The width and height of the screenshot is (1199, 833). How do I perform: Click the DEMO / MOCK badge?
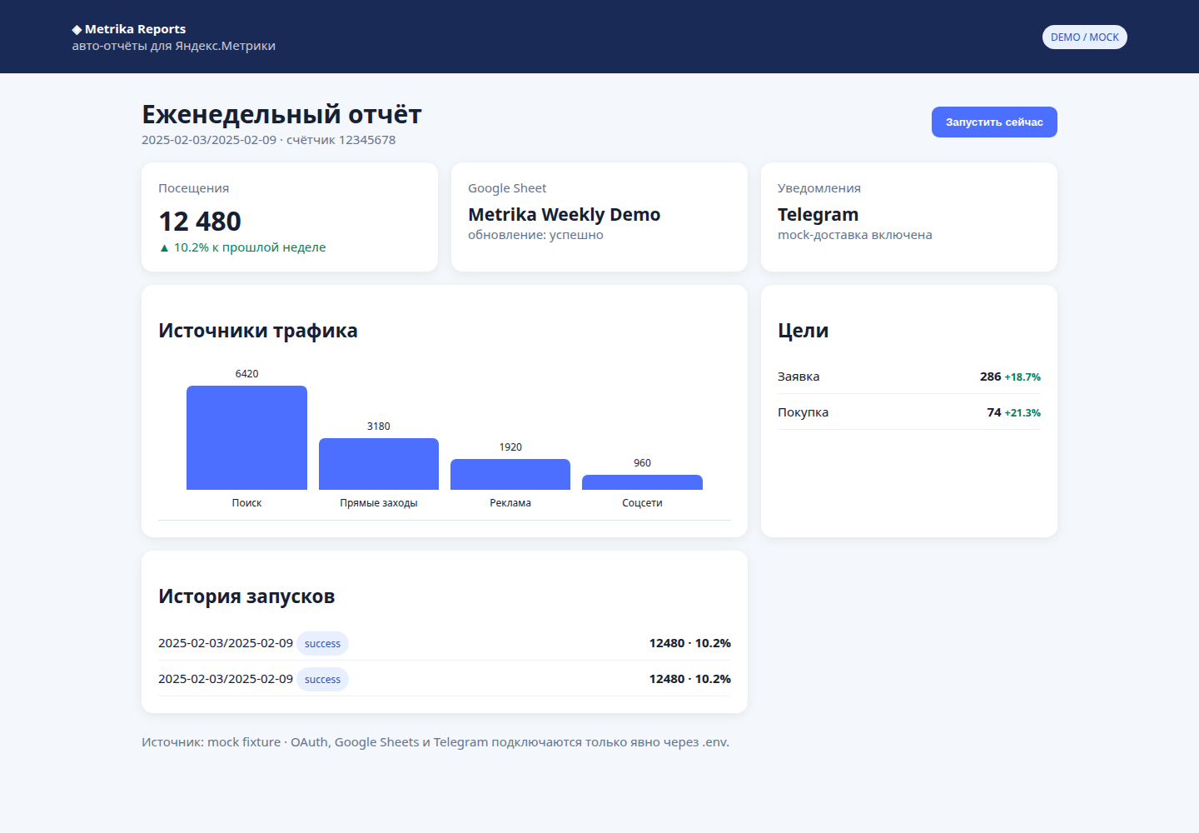click(x=1084, y=37)
